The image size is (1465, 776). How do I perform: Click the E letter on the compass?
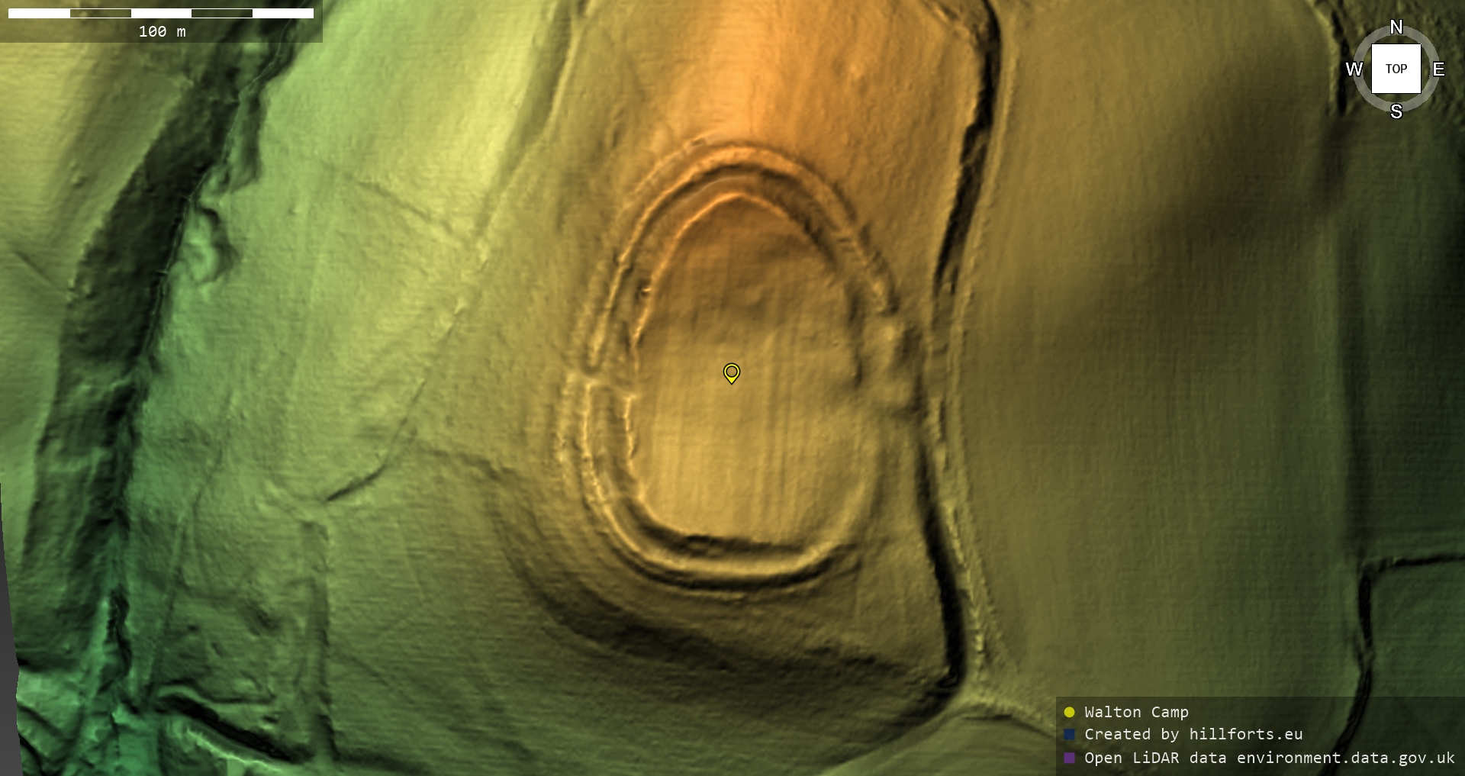click(1438, 69)
